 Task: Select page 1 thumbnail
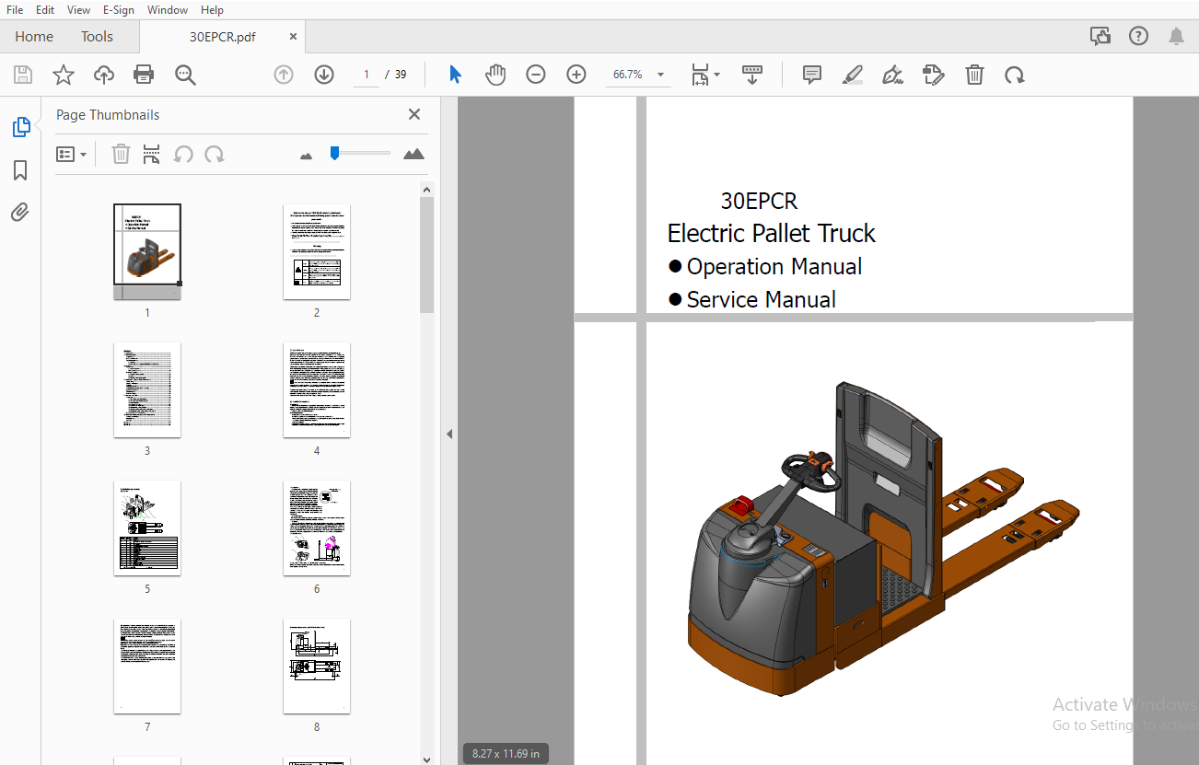[x=147, y=251]
